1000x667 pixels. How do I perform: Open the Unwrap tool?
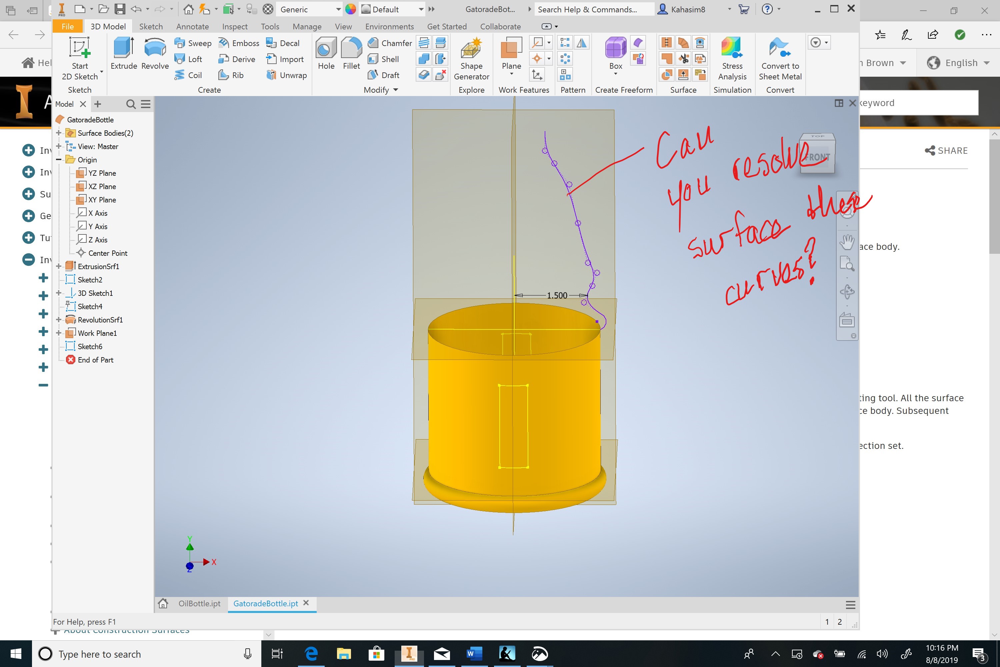[286, 75]
